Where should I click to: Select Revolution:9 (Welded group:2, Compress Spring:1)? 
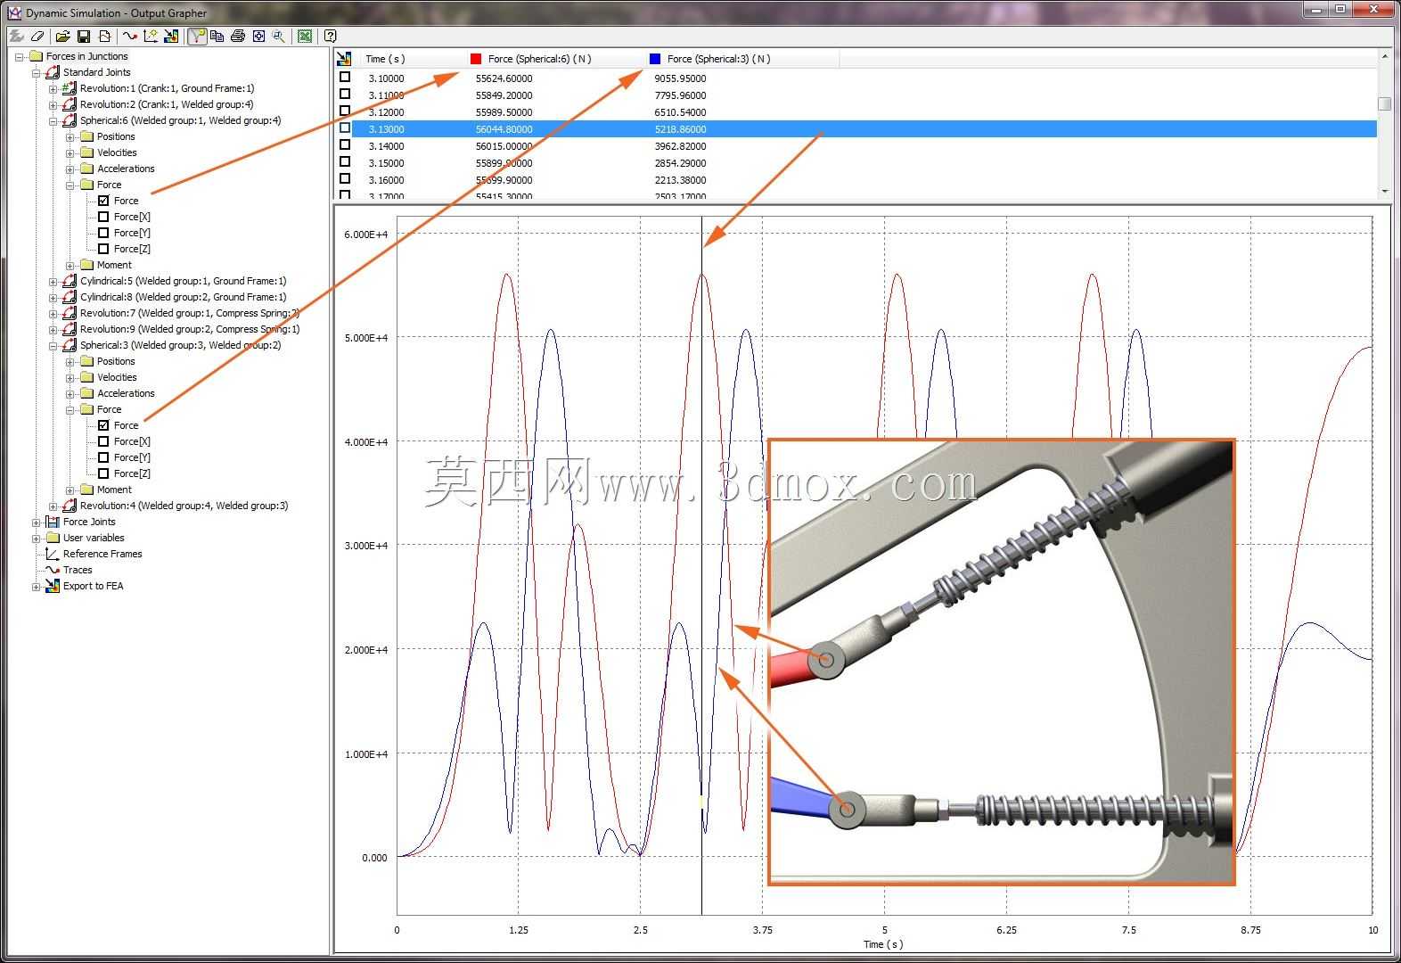point(190,329)
